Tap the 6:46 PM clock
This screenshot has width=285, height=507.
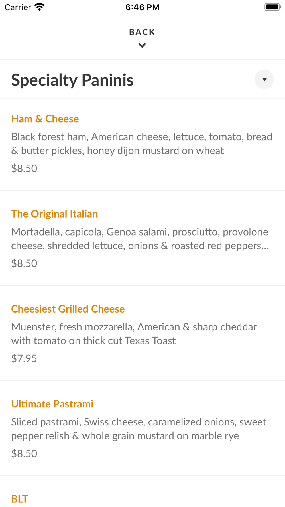142,7
